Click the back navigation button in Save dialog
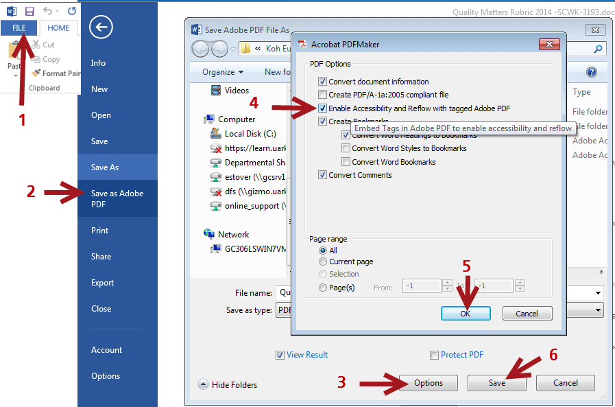Image resolution: width=615 pixels, height=407 pixels. tap(200, 49)
